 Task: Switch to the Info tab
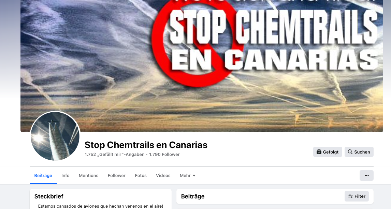click(65, 175)
